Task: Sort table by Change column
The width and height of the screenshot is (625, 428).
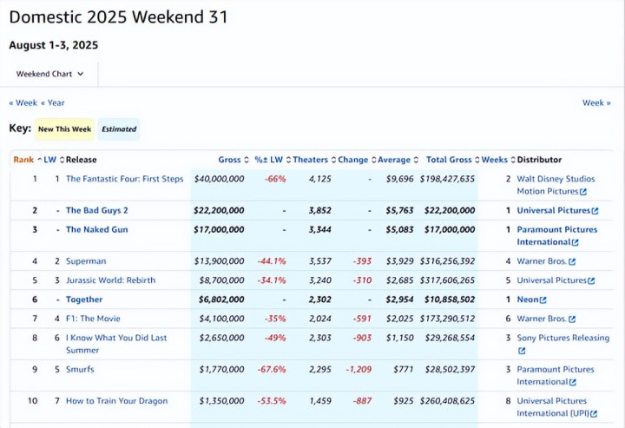Action: click(357, 160)
